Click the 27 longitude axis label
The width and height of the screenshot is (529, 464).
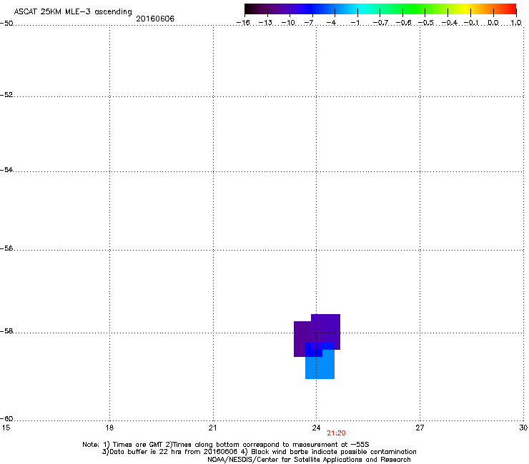coord(420,428)
